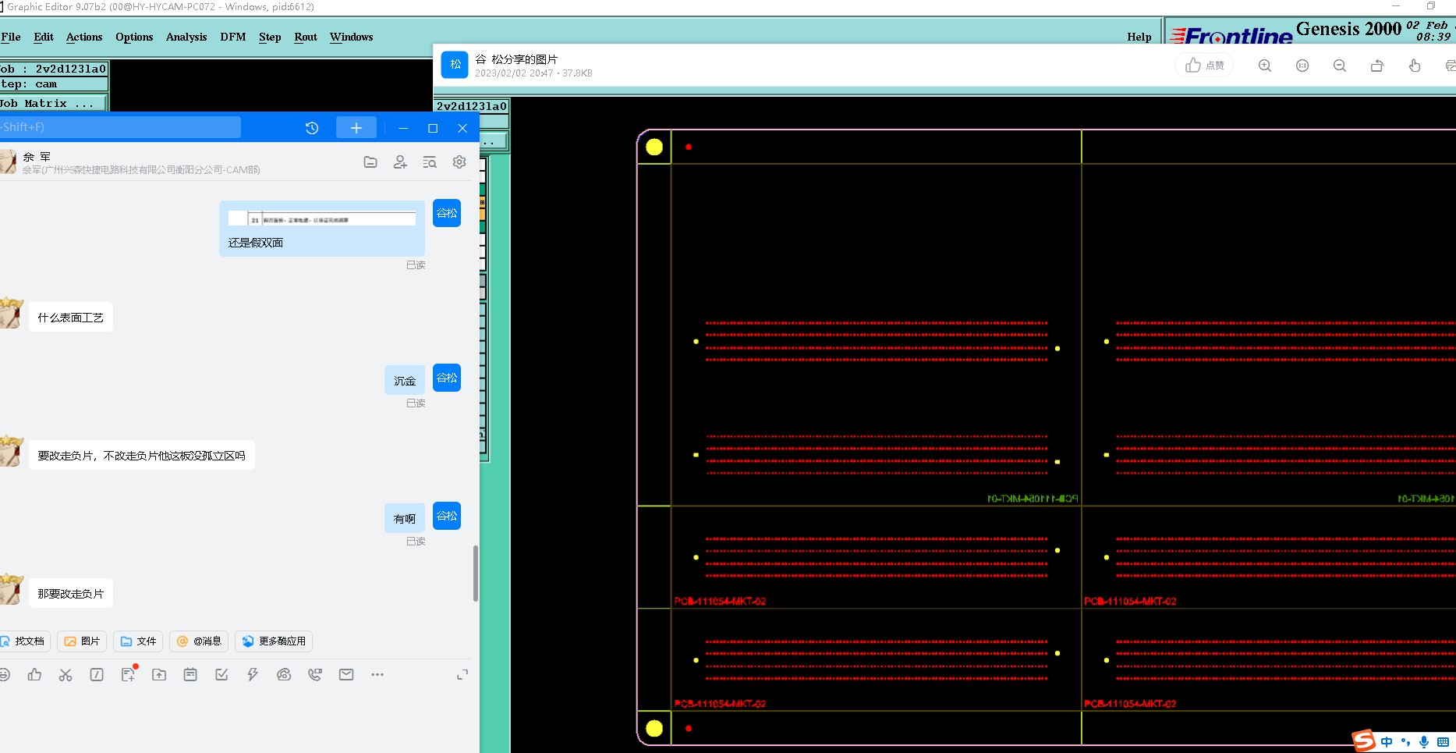Expand the message input box
The height and width of the screenshot is (753, 1456).
pyautogui.click(x=462, y=675)
